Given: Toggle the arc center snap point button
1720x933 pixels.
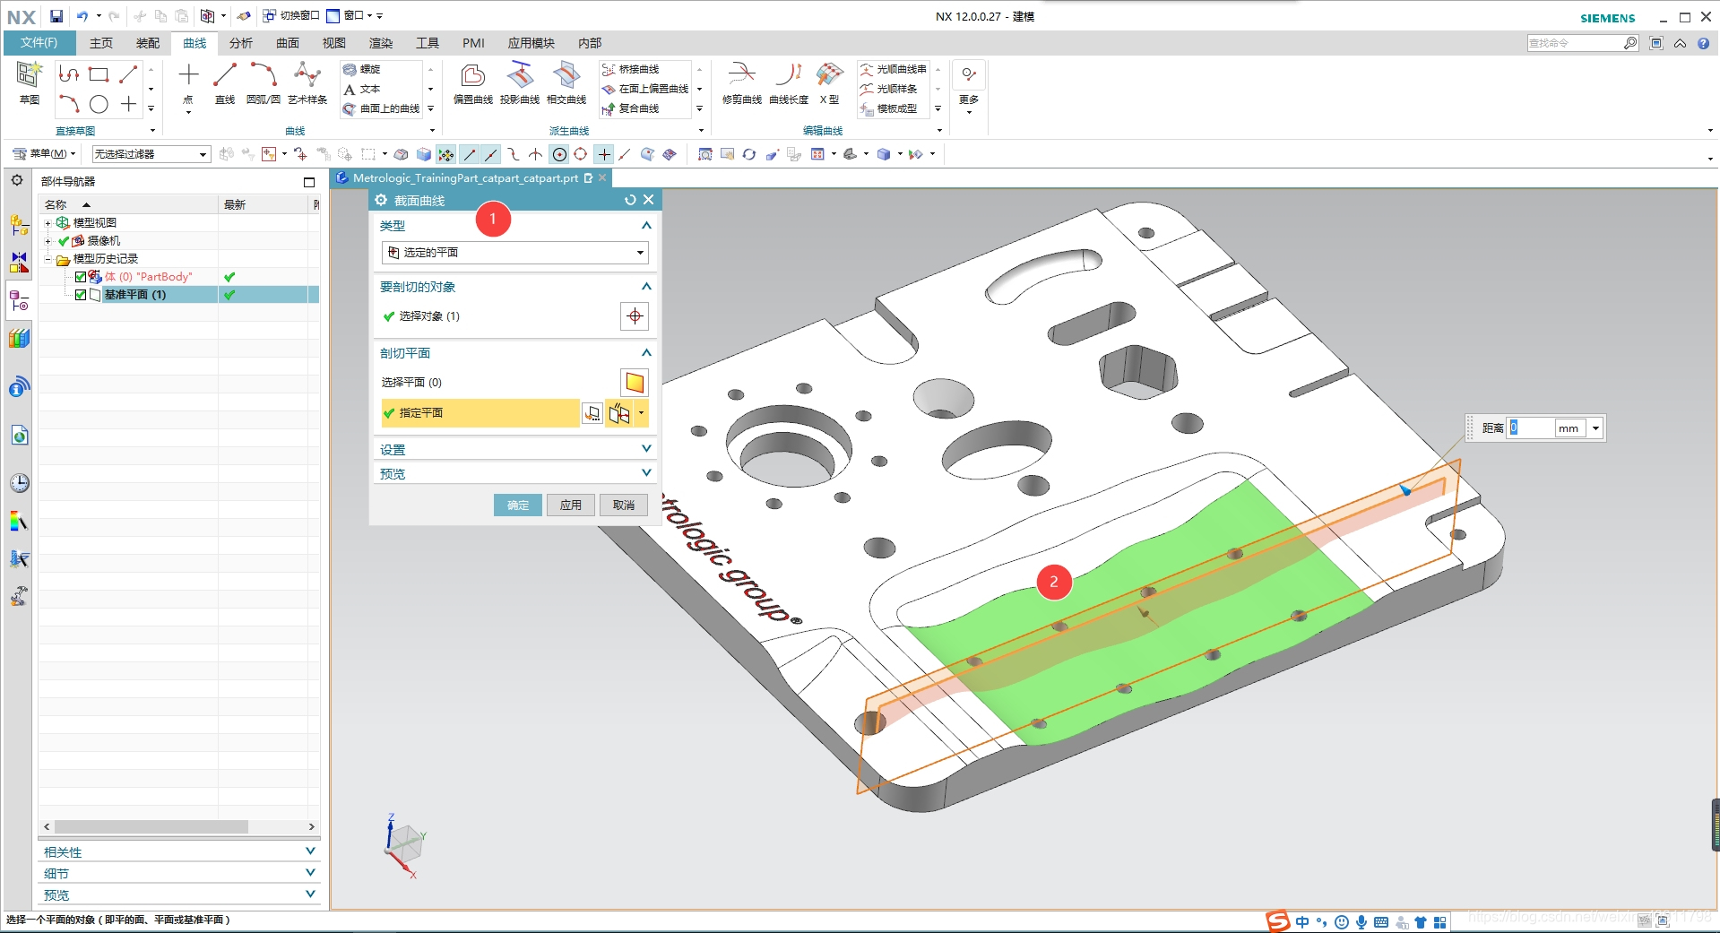Looking at the screenshot, I should [559, 154].
